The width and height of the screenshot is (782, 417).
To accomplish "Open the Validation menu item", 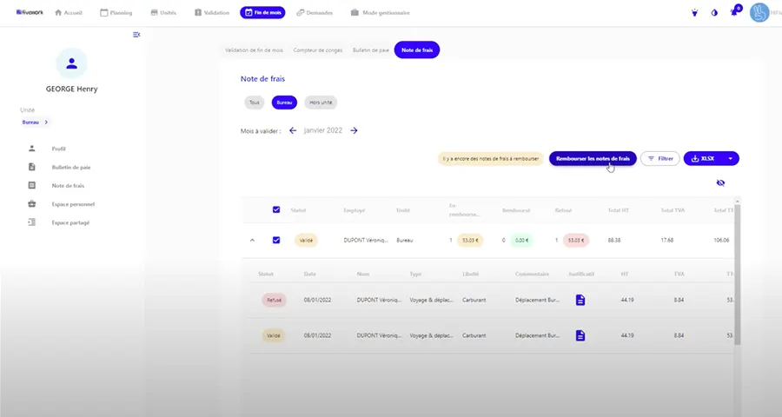I will pos(211,12).
